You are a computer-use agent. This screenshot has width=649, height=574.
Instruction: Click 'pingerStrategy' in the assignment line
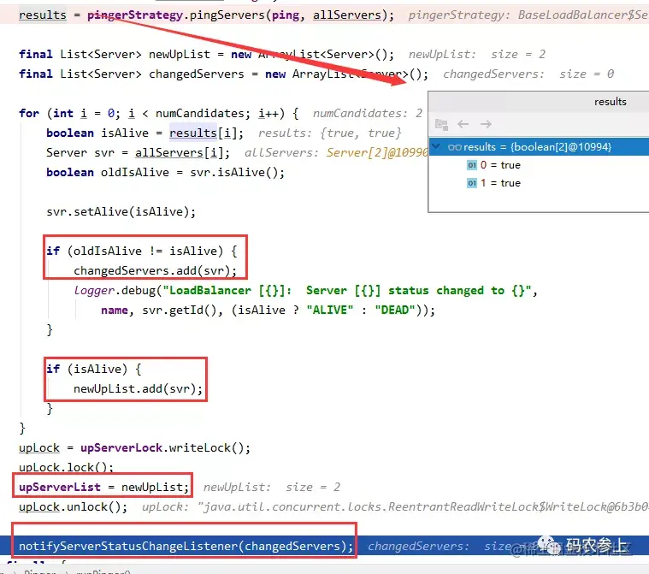click(x=135, y=15)
